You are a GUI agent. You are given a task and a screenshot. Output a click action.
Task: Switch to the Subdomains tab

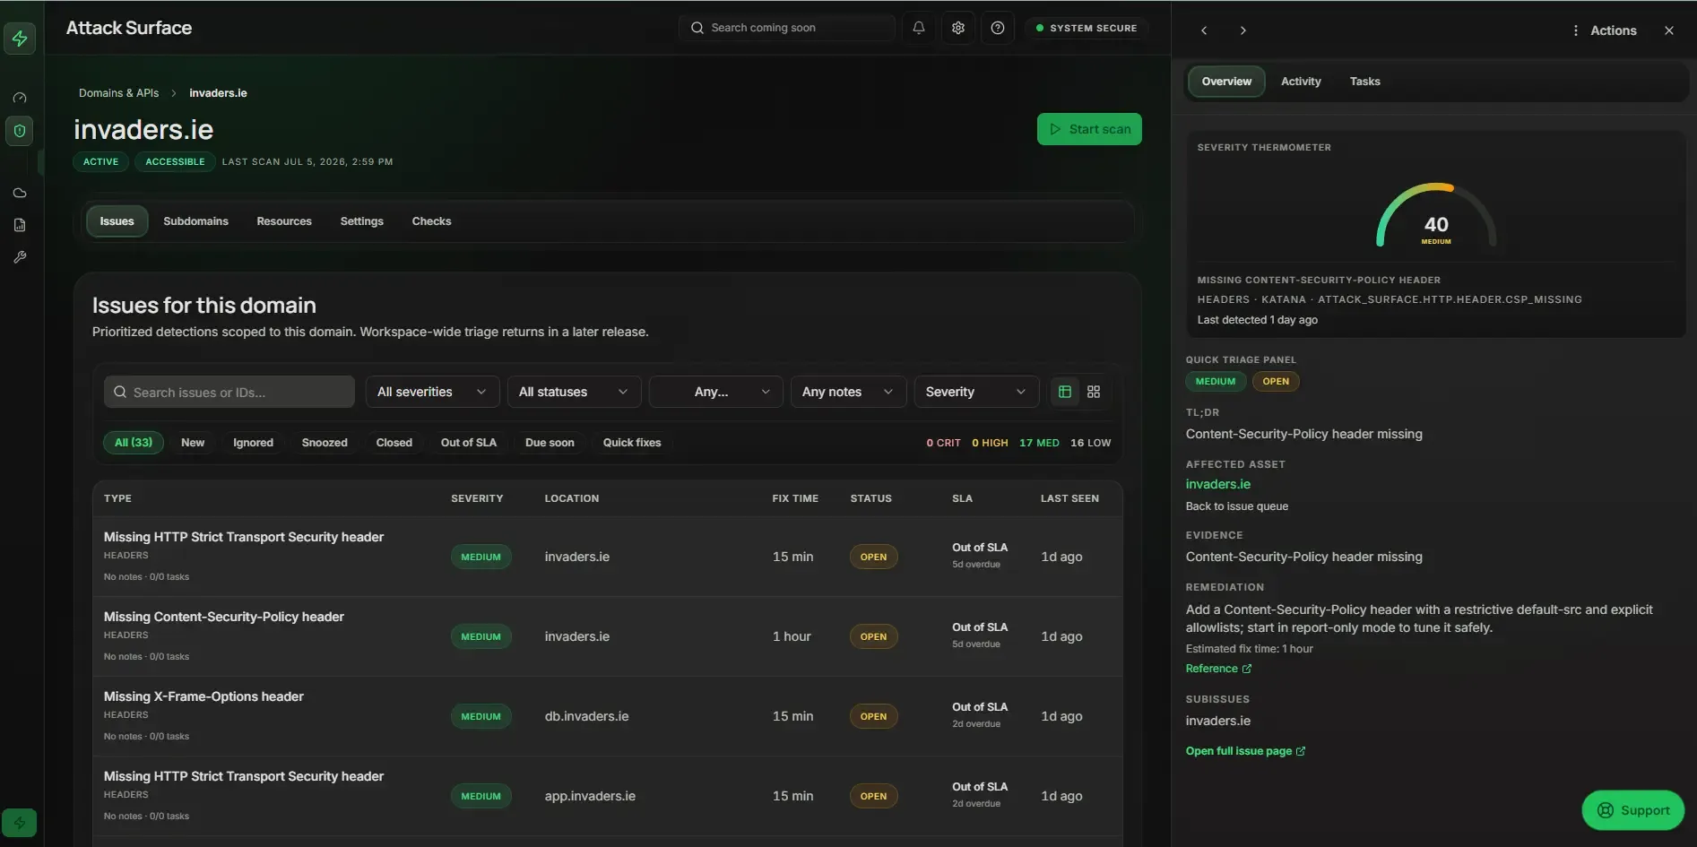(195, 221)
